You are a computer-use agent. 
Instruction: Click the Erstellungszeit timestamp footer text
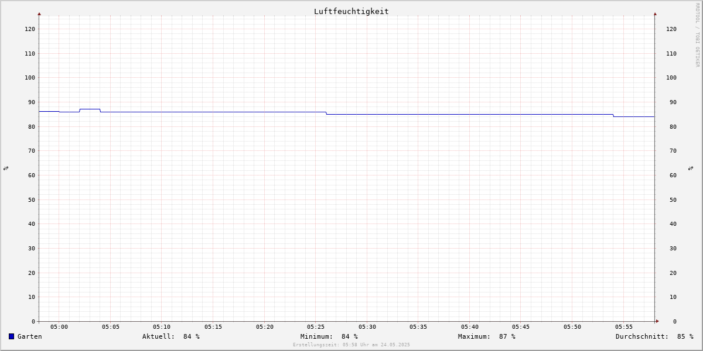351,345
